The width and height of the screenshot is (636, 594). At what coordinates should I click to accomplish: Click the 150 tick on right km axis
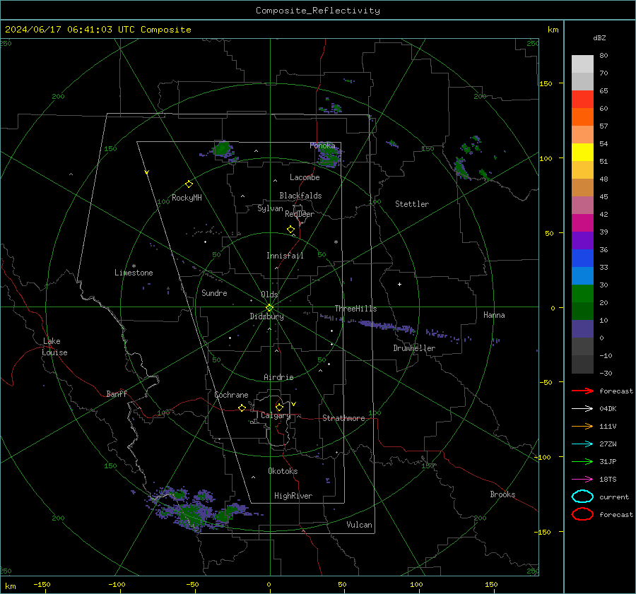pyautogui.click(x=546, y=83)
